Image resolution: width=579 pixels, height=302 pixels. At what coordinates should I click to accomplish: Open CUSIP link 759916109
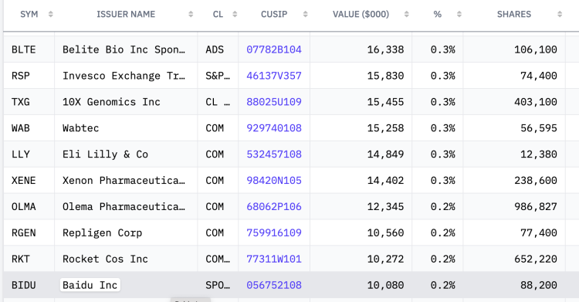[x=274, y=233]
